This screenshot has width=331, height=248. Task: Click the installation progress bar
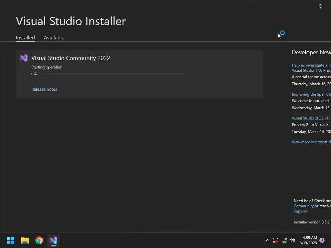(114, 73)
